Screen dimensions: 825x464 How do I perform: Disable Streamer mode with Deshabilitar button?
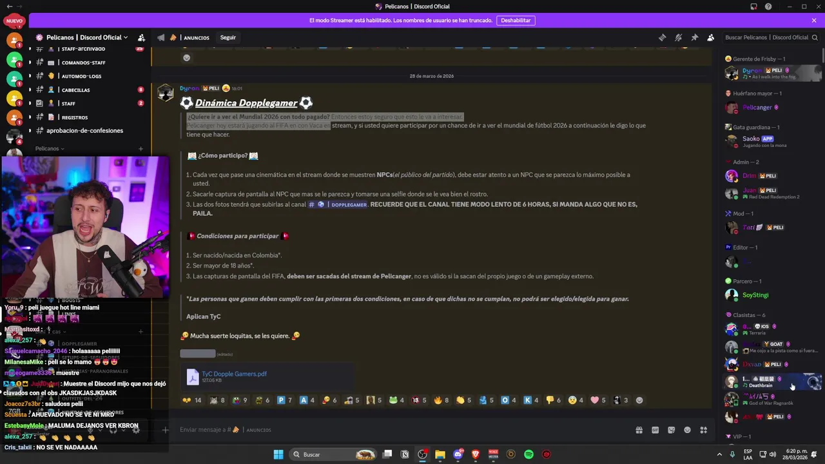click(x=516, y=20)
